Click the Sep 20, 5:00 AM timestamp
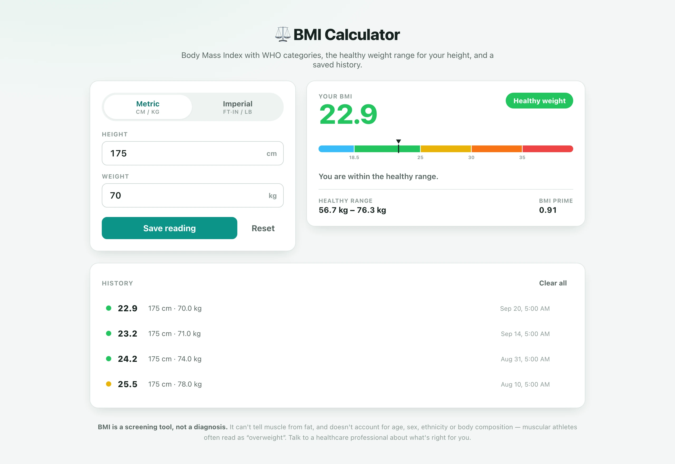This screenshot has width=675, height=464. [525, 308]
